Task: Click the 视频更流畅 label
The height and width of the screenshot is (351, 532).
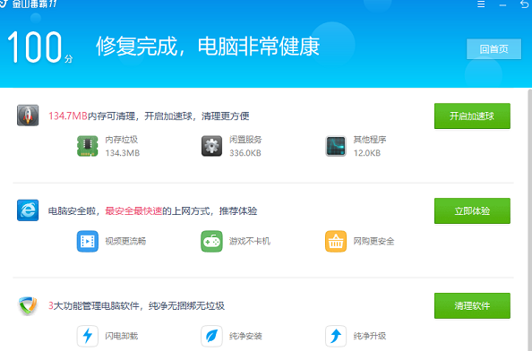Action: point(125,241)
